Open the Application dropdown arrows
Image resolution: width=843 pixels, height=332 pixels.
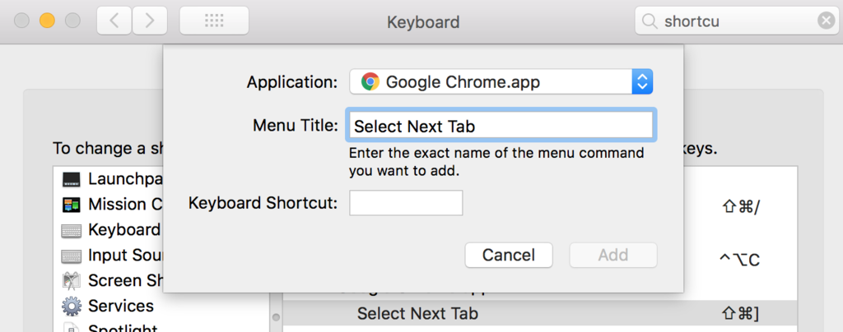click(642, 81)
